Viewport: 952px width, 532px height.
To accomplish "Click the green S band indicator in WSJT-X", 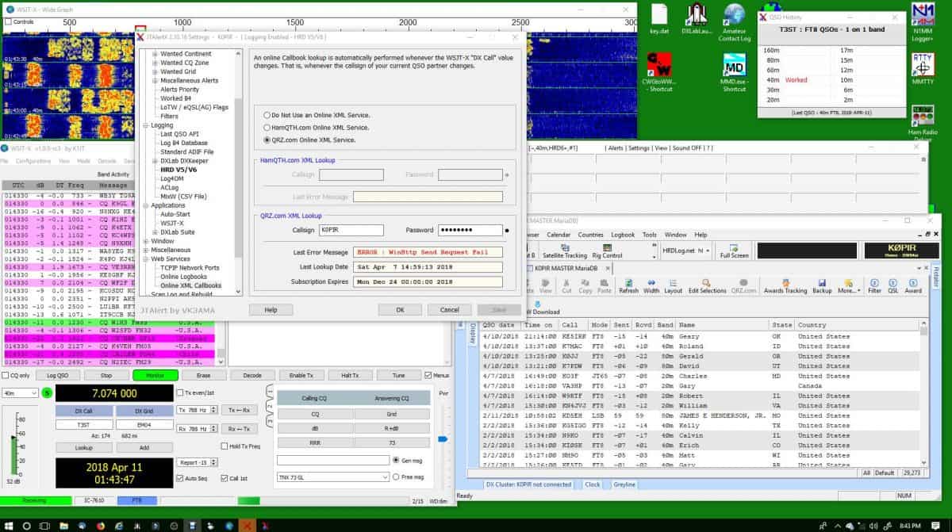I will click(x=46, y=392).
